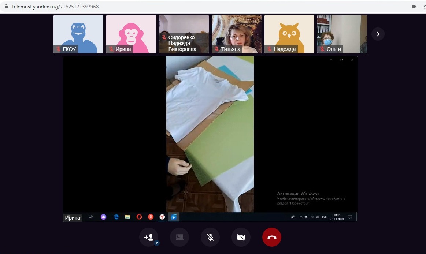Click the Task View icon on taskbar
The image size is (426, 254).
click(x=90, y=217)
